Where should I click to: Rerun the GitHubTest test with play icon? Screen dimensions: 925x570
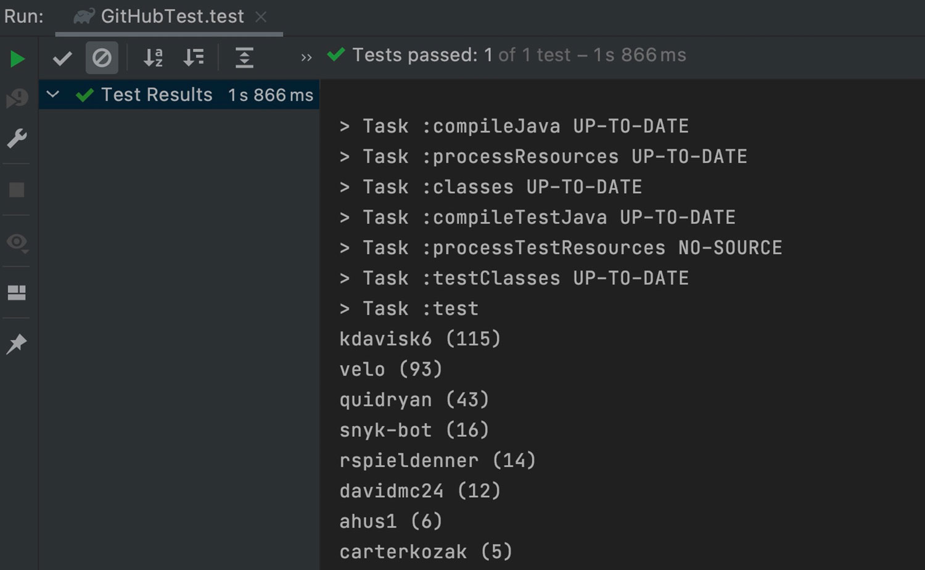click(17, 59)
